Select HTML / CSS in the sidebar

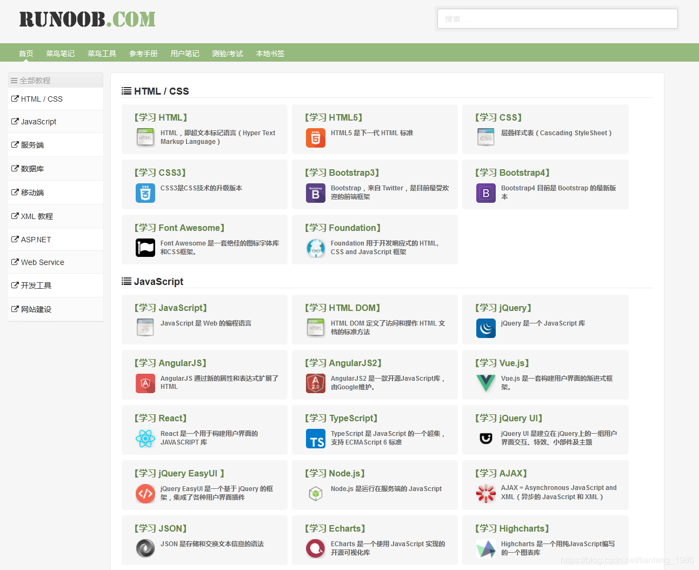tap(56, 99)
